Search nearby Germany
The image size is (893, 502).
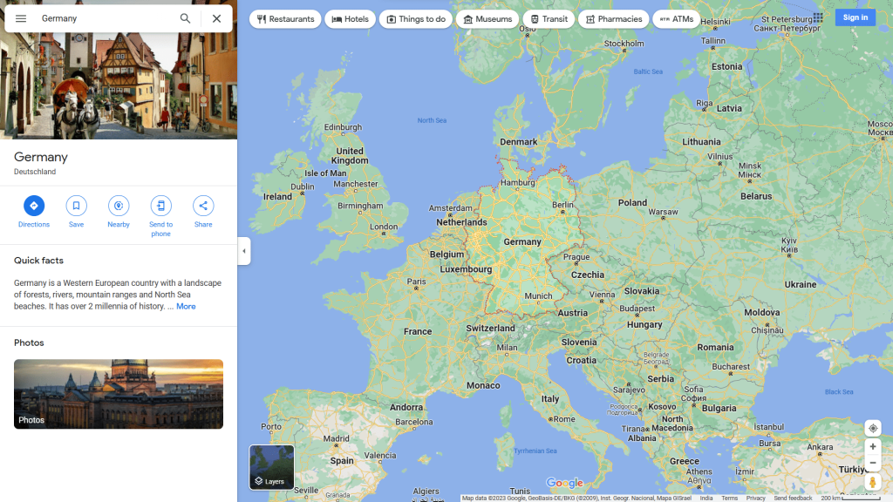pyautogui.click(x=119, y=212)
